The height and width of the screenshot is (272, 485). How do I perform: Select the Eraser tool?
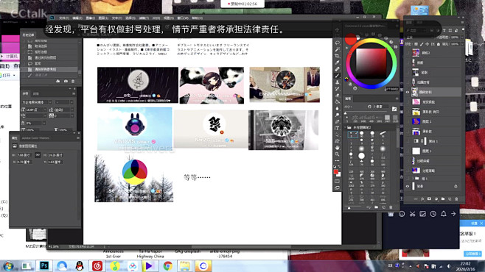(337, 96)
